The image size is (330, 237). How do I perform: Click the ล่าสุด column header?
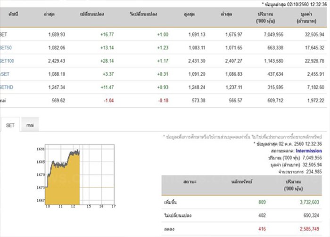tap(49, 14)
